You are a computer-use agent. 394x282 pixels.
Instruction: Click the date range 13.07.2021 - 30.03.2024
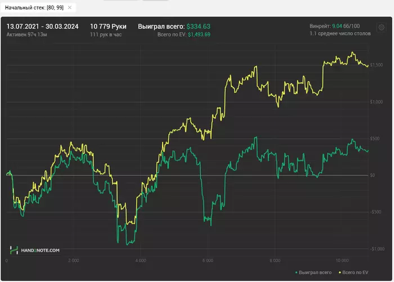42,26
